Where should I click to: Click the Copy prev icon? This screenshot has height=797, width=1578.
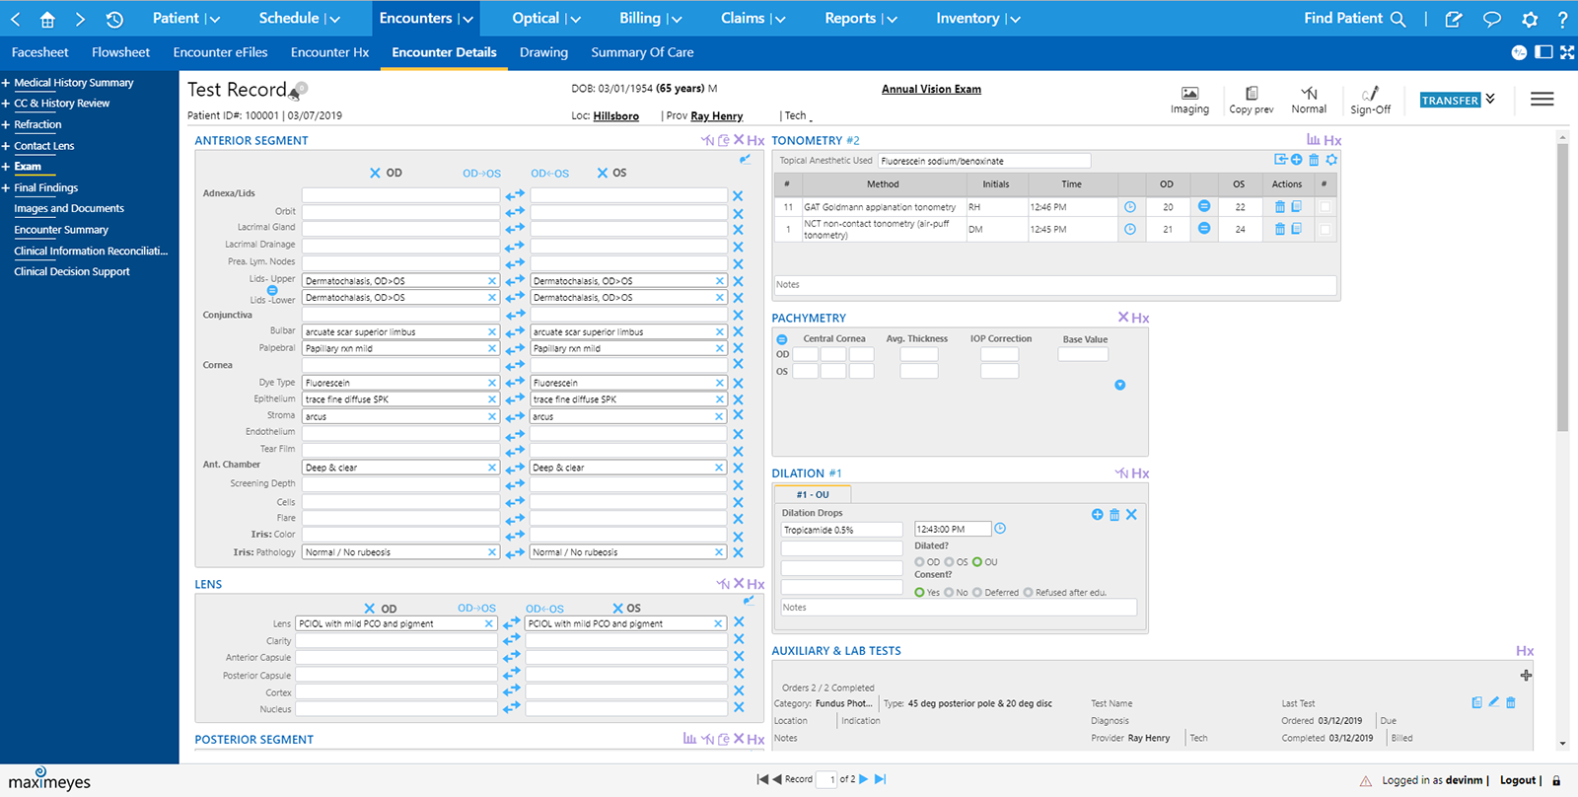[1252, 94]
